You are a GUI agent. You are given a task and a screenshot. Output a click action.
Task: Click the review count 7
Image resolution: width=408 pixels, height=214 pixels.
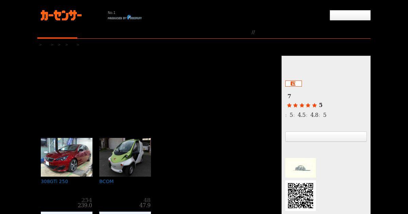(x=289, y=96)
